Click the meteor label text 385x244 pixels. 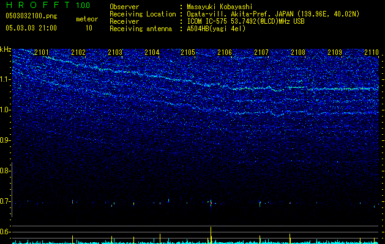[86, 19]
